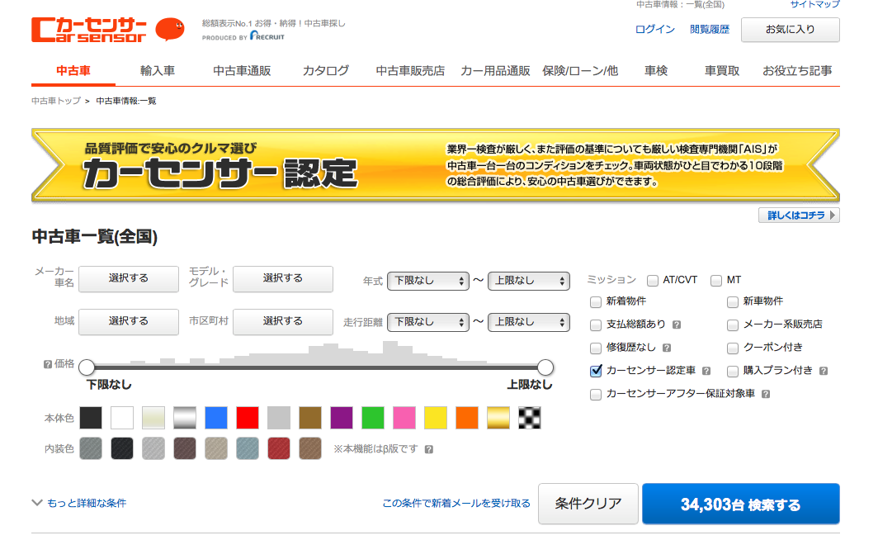
Task: Check the 購入プラン付き checkbox
Action: (x=733, y=372)
